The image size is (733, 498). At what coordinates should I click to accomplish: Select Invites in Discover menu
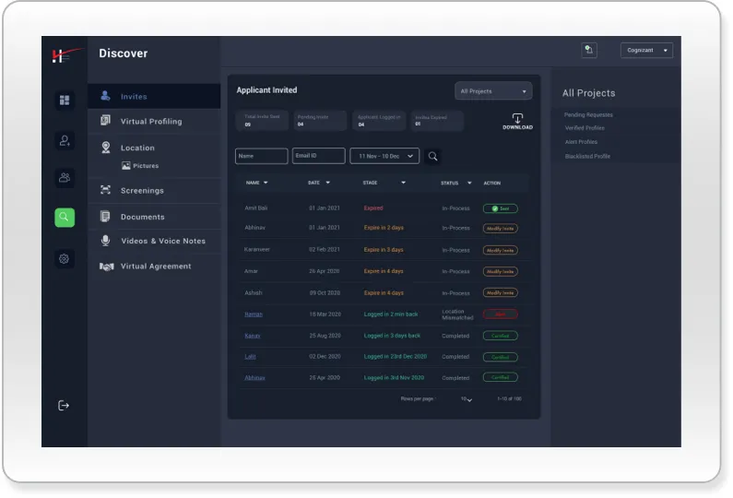pyautogui.click(x=154, y=96)
